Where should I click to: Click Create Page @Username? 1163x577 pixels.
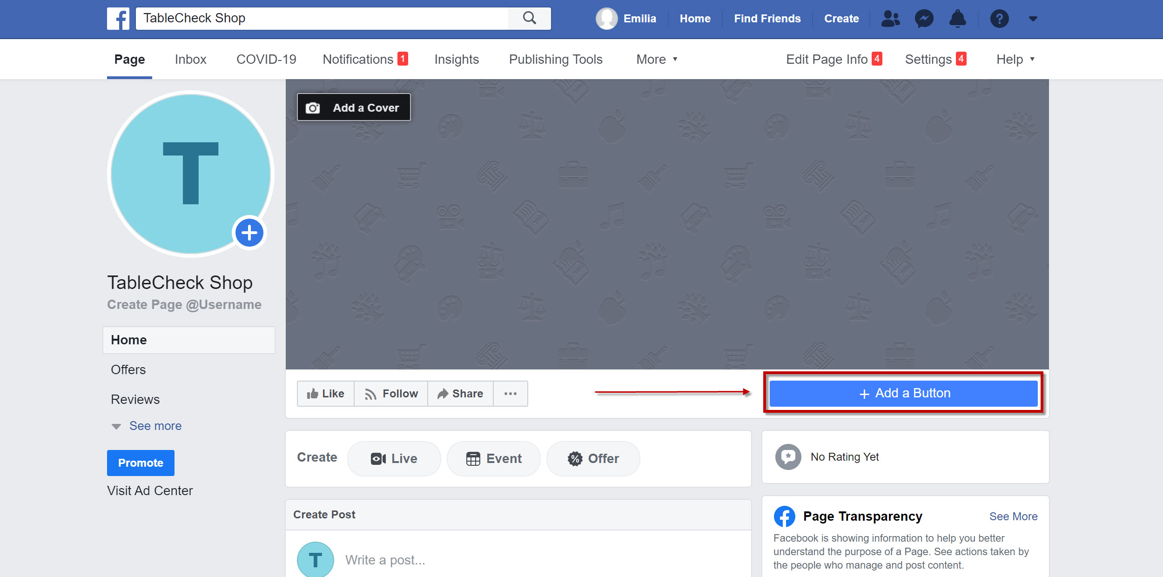pos(184,304)
